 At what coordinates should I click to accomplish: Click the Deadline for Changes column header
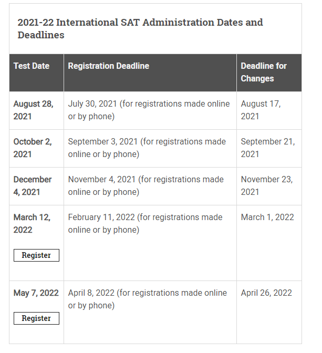[x=264, y=72]
